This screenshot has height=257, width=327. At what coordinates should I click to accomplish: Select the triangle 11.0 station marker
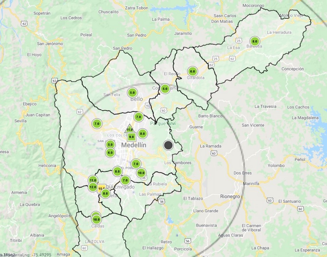[x=130, y=129]
